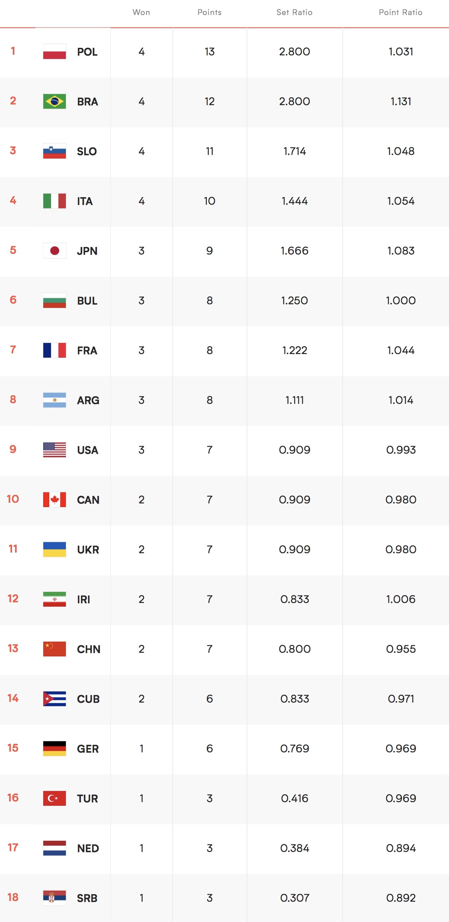Click the Slovenia flag icon
Screen dimensions: 449x922
pos(54,151)
